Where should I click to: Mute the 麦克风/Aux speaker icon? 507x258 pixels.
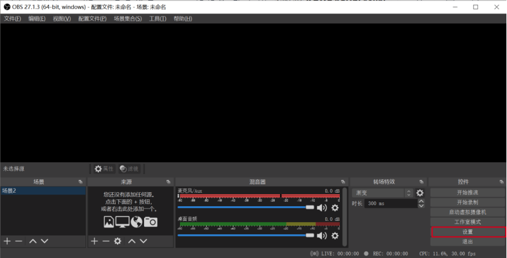coord(322,207)
